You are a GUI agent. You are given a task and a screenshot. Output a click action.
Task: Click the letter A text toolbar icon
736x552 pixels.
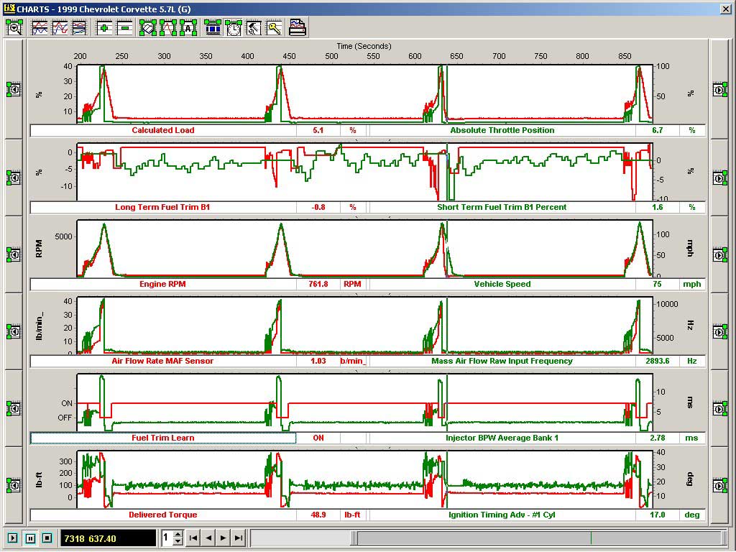tap(188, 28)
